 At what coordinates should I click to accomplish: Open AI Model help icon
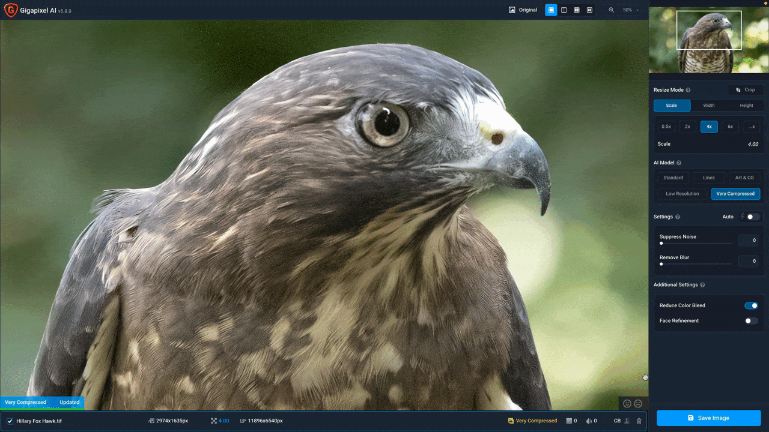(679, 163)
